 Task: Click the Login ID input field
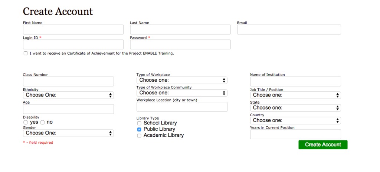coord(73,45)
